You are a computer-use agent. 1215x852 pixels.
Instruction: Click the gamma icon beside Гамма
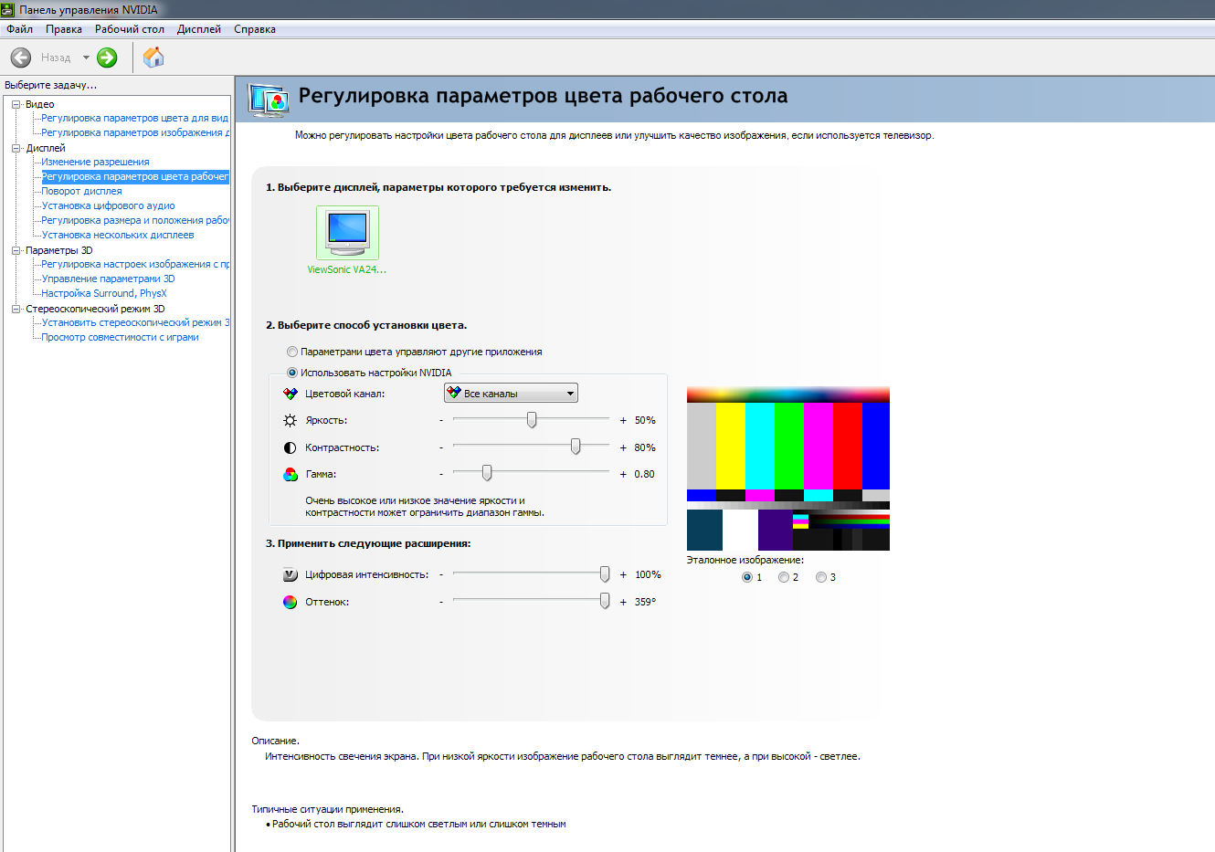290,474
